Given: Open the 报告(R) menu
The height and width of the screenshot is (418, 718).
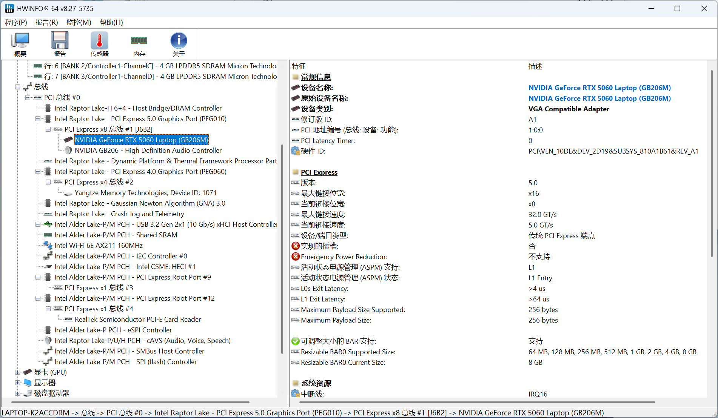Looking at the screenshot, I should (x=46, y=22).
